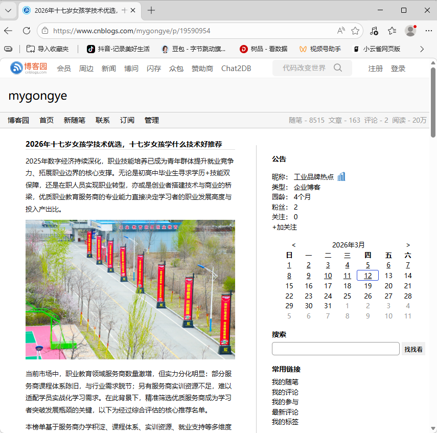437x433 pixels.
Task: Click the sidebar blog search input field
Action: [335, 349]
